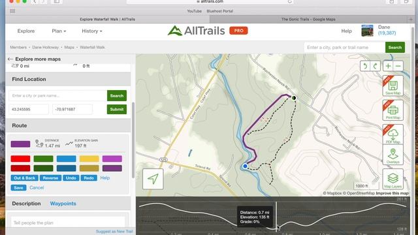Click the Maps breadcrumb
This screenshot has width=418, height=235.
pos(69,47)
